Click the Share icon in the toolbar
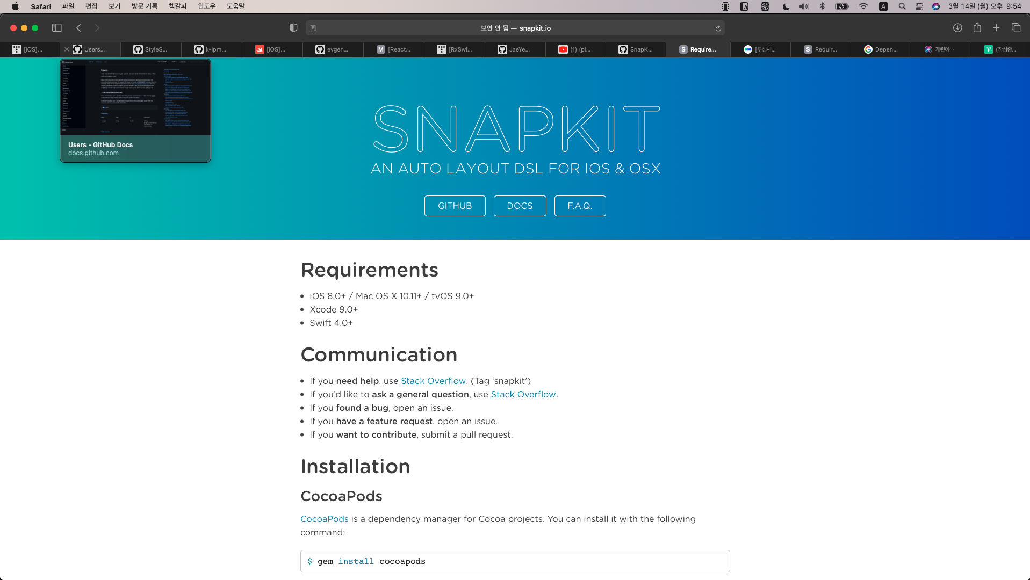 click(x=977, y=28)
